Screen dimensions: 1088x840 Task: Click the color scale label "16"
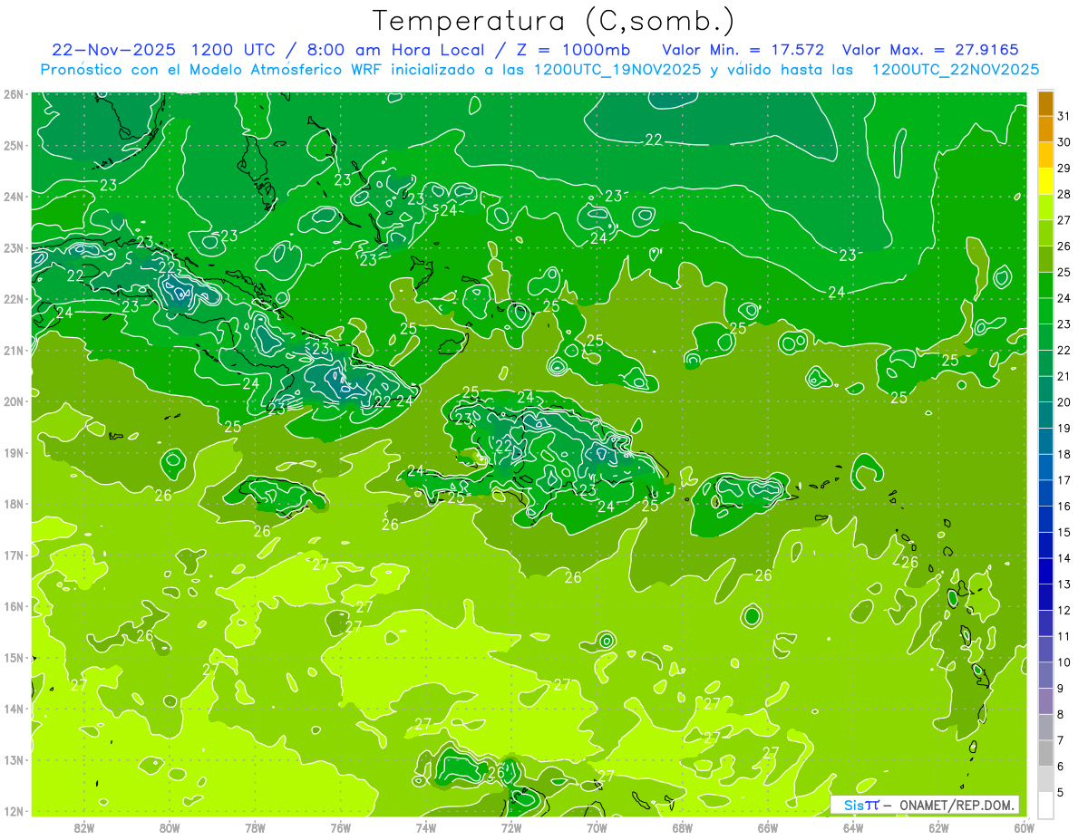tap(1064, 507)
